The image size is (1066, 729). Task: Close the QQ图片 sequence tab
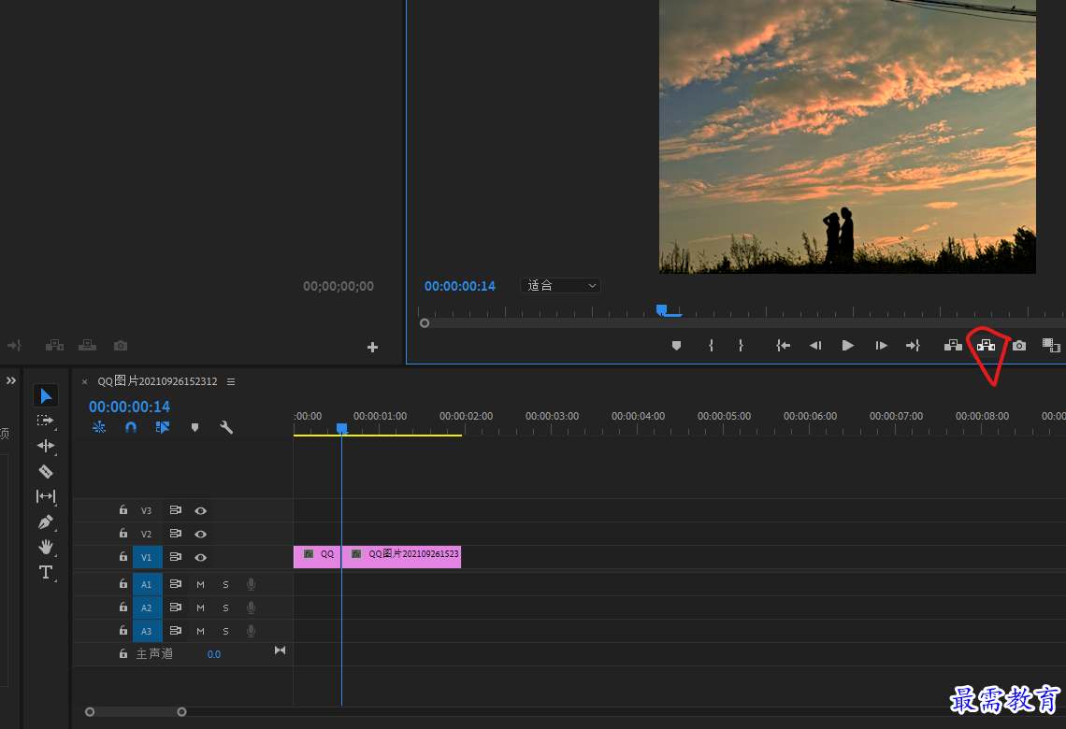tap(84, 382)
